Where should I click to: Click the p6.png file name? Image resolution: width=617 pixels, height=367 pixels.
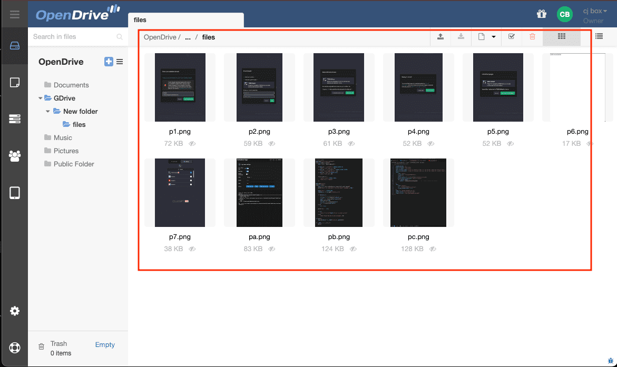click(577, 132)
